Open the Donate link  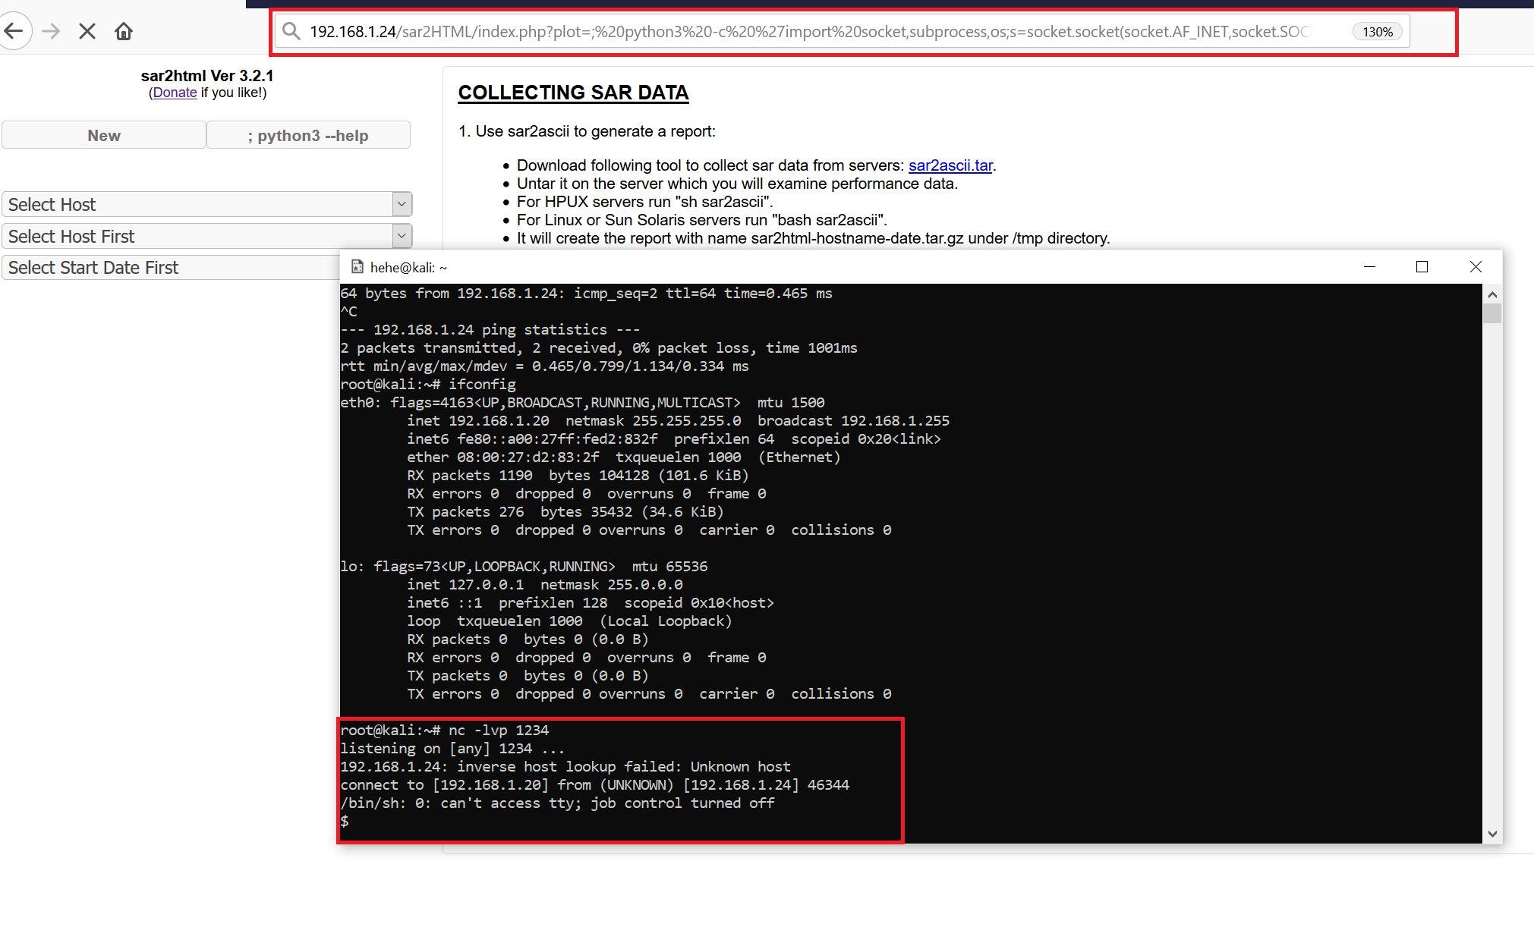(x=175, y=93)
